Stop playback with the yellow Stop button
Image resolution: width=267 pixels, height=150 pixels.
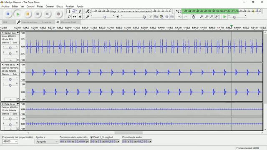[28, 14]
